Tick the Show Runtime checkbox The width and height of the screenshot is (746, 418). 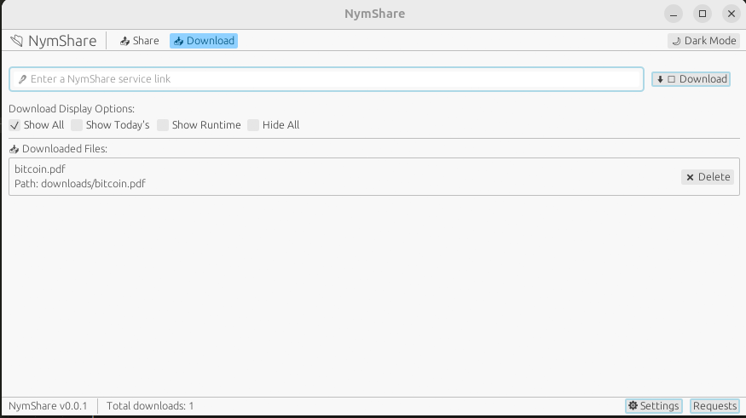click(163, 125)
